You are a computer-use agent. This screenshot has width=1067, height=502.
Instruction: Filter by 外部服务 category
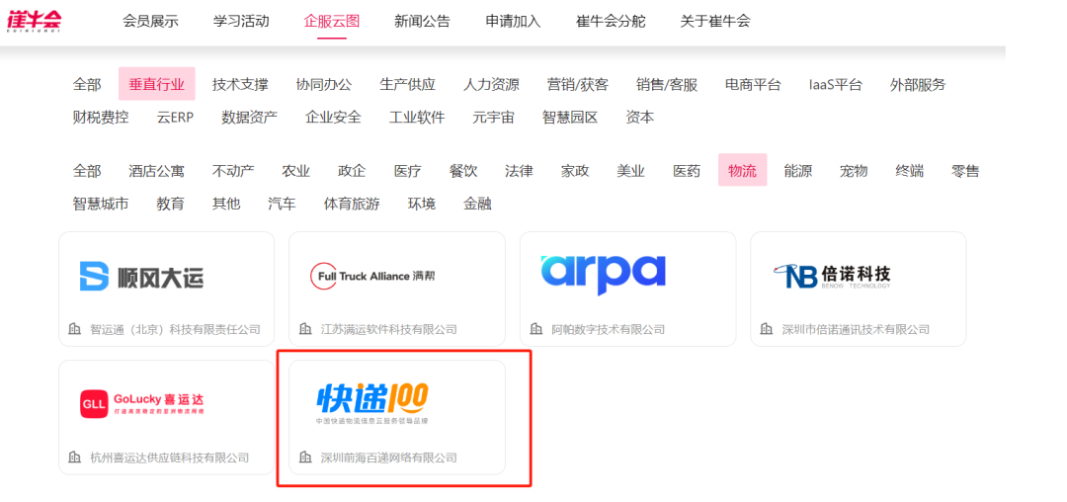(x=918, y=84)
